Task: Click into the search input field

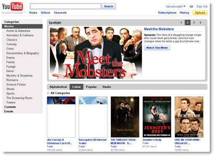Action: tap(65, 6)
